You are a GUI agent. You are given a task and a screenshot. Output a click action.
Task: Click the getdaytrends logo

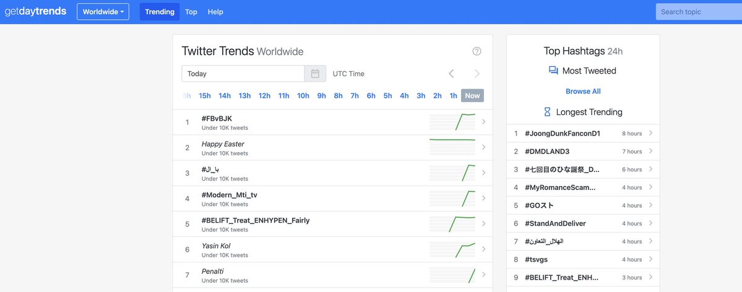[35, 11]
